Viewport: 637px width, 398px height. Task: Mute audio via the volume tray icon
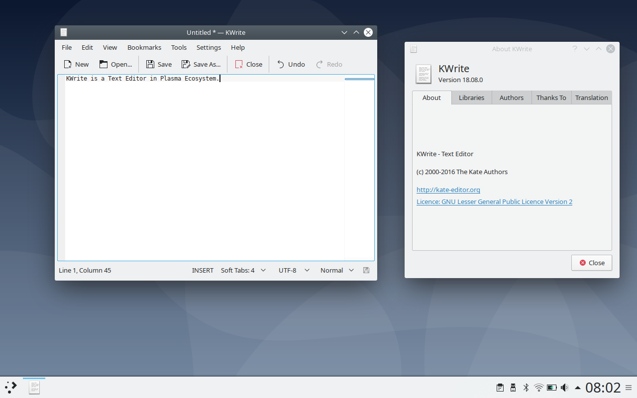[x=564, y=387]
